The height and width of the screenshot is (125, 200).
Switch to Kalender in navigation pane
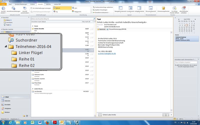tap(7, 101)
